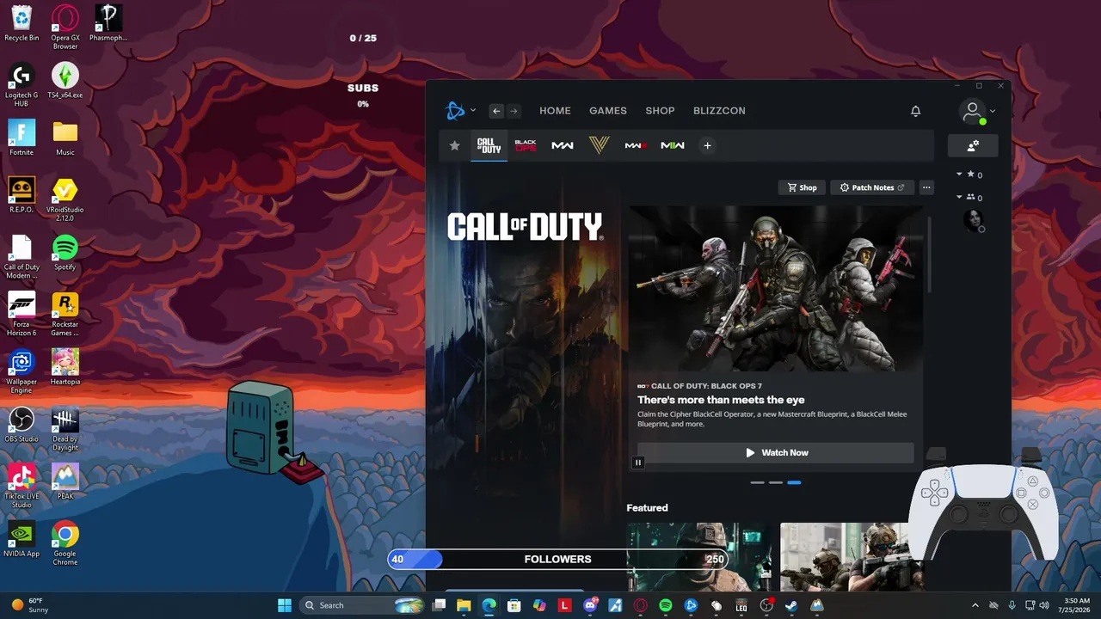Click the Watch Now button
Screen dimensions: 1101x619
tap(776, 452)
